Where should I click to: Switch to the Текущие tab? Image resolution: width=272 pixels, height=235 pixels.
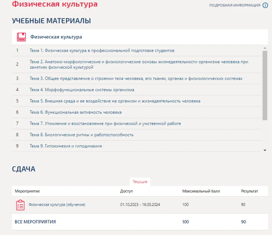[x=140, y=182]
